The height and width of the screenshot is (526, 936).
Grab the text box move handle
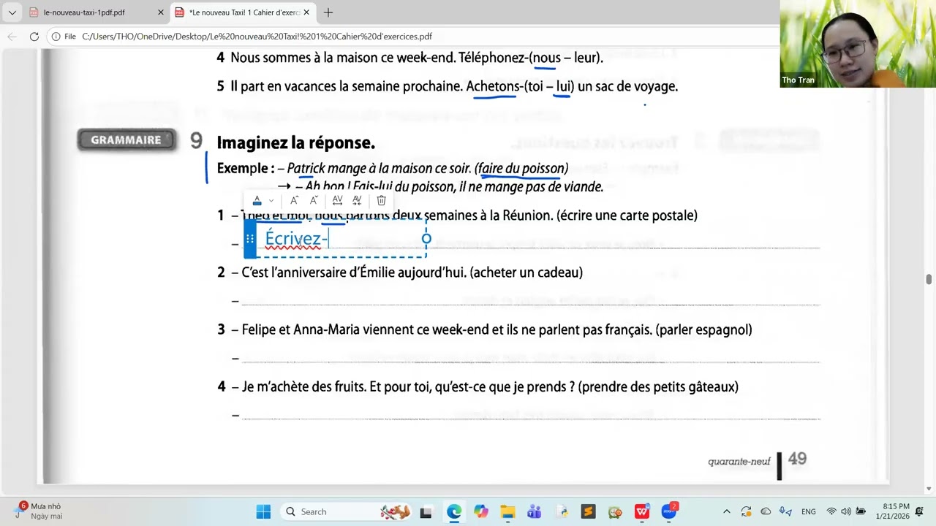pos(250,239)
